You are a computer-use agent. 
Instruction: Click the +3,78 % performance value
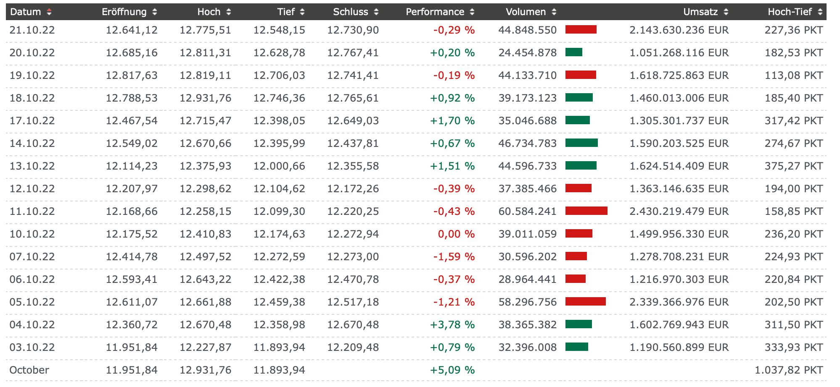(452, 324)
